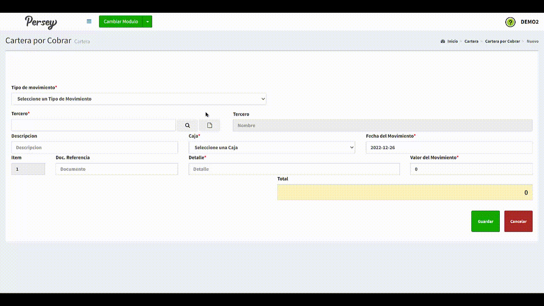
Task: Click the Persey logo
Action: [41, 22]
